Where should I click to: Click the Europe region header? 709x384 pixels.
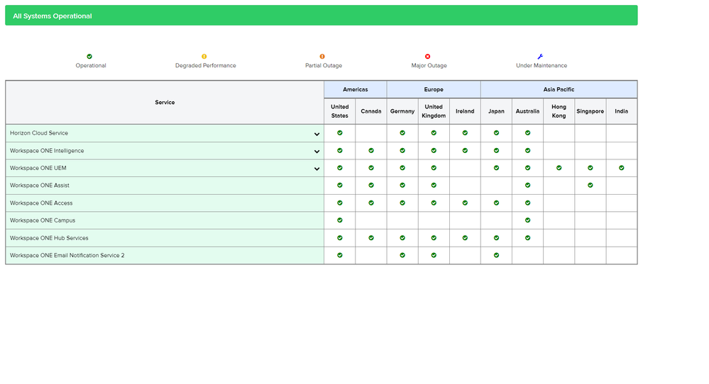click(x=434, y=89)
